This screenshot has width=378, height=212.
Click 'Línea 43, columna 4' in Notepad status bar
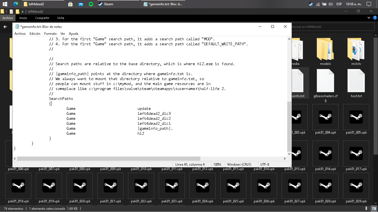[x=190, y=164]
